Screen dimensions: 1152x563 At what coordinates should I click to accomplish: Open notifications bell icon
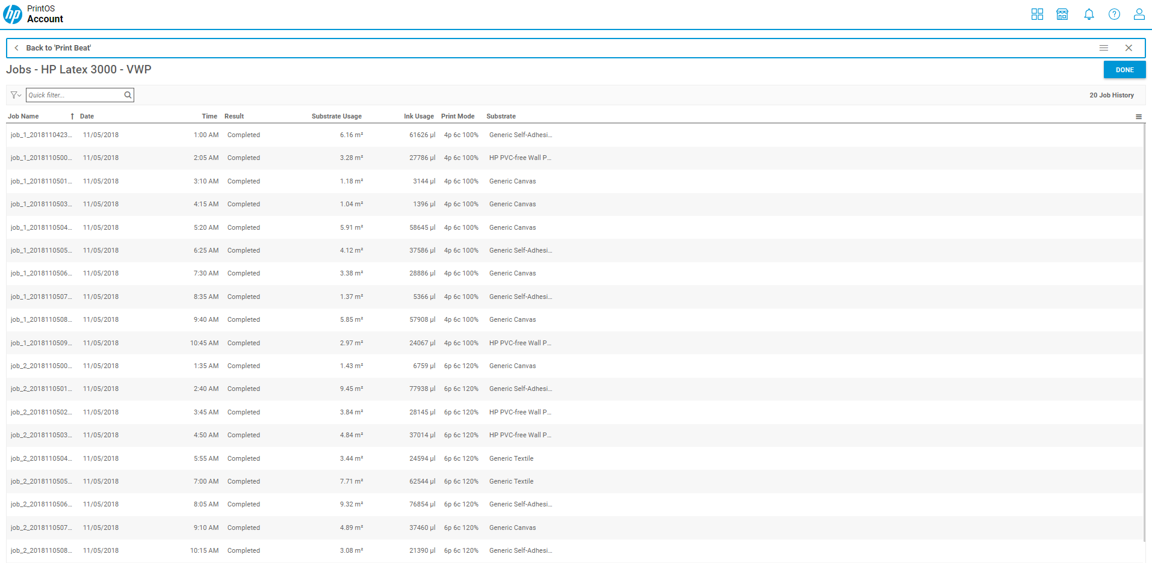pyautogui.click(x=1089, y=14)
